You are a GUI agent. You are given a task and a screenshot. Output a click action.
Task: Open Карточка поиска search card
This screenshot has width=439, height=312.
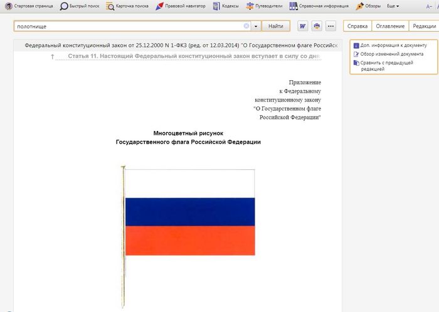click(110, 6)
